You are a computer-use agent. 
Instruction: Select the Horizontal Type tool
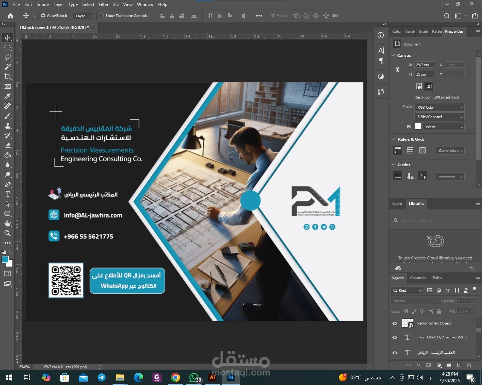8,194
